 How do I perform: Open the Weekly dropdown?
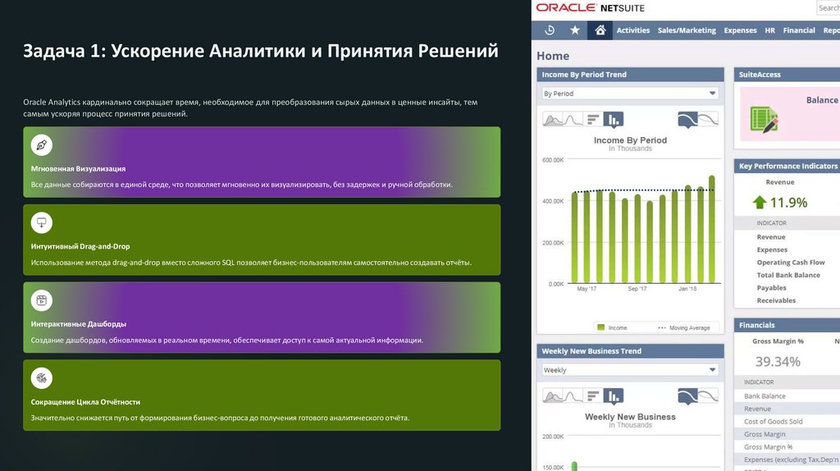tap(630, 370)
